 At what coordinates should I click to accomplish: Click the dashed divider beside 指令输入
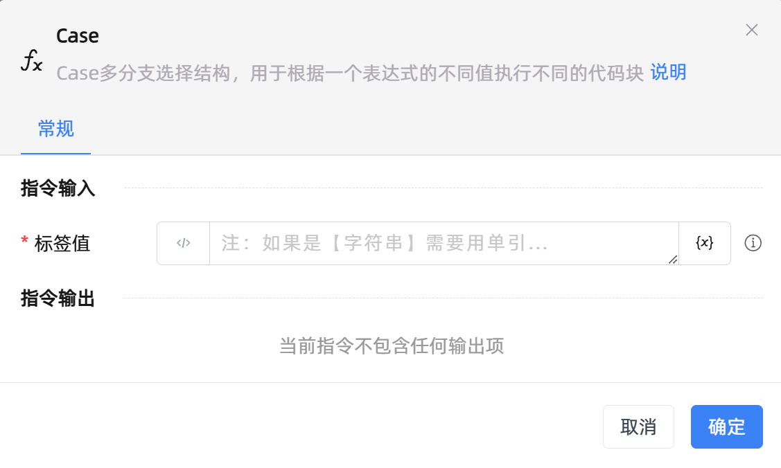pyautogui.click(x=444, y=188)
